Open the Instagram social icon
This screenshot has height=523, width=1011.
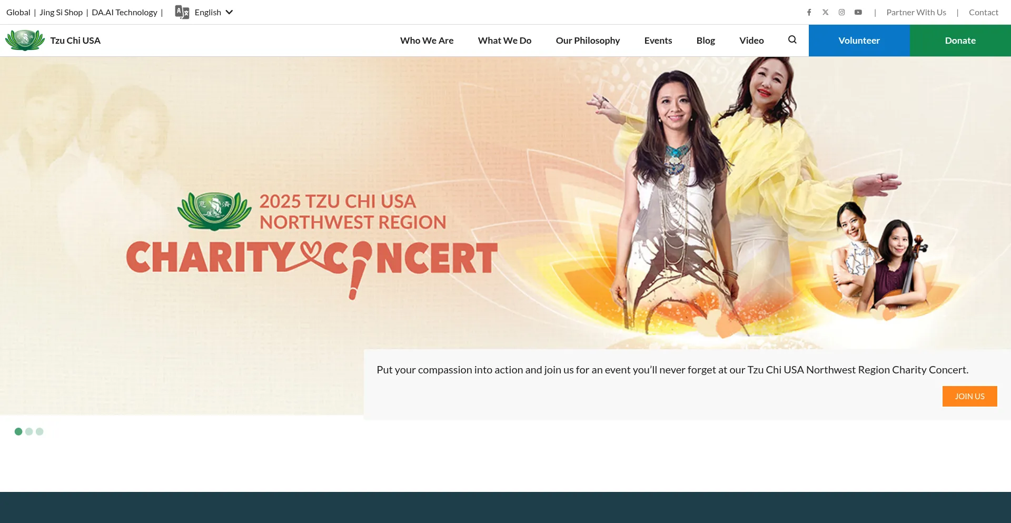click(842, 12)
